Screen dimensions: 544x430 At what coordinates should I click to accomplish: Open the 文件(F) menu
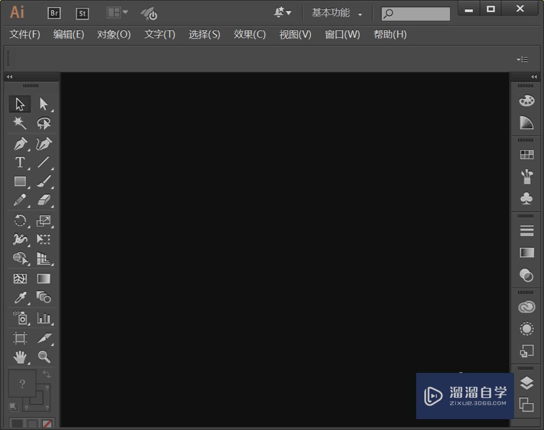coord(24,34)
